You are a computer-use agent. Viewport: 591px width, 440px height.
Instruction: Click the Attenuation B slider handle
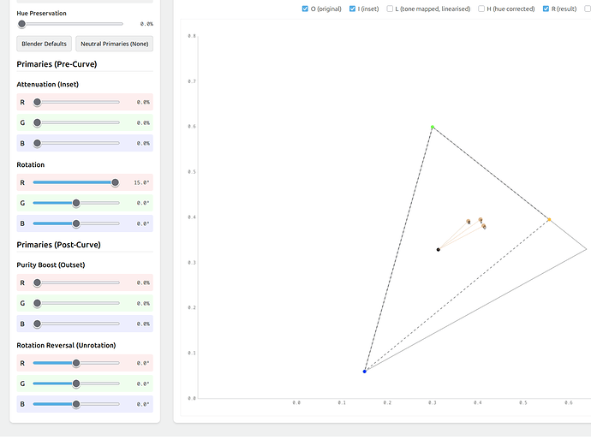[x=37, y=143]
